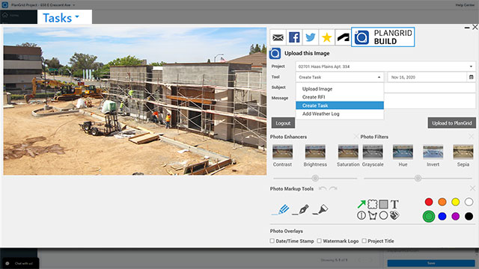Select the PlanGrid Build upload tab
This screenshot has width=479, height=269.
click(382, 37)
